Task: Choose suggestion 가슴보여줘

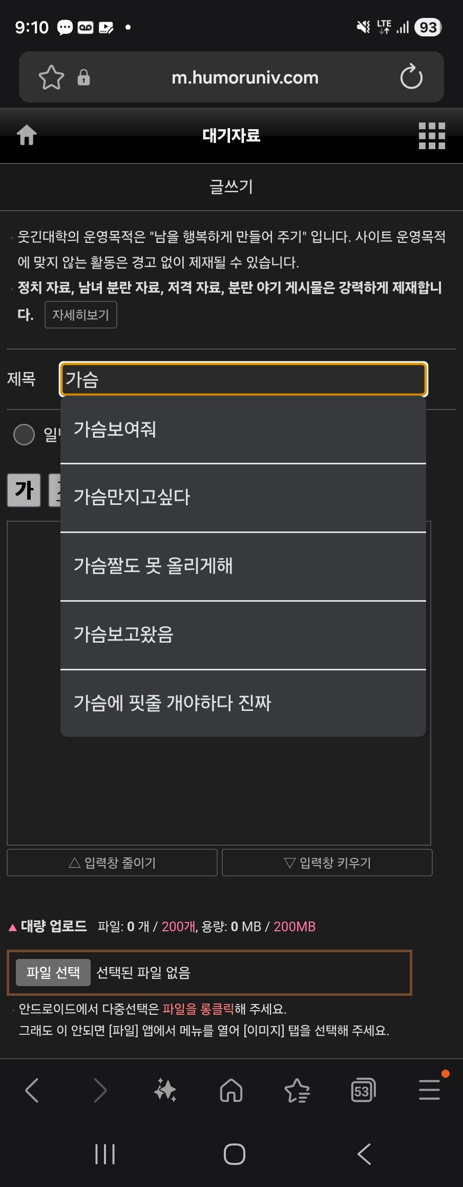Action: pos(243,429)
